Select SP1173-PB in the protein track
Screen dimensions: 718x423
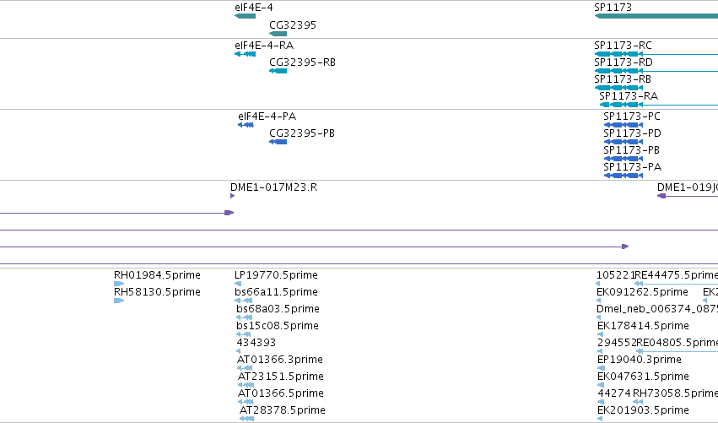[631, 150]
